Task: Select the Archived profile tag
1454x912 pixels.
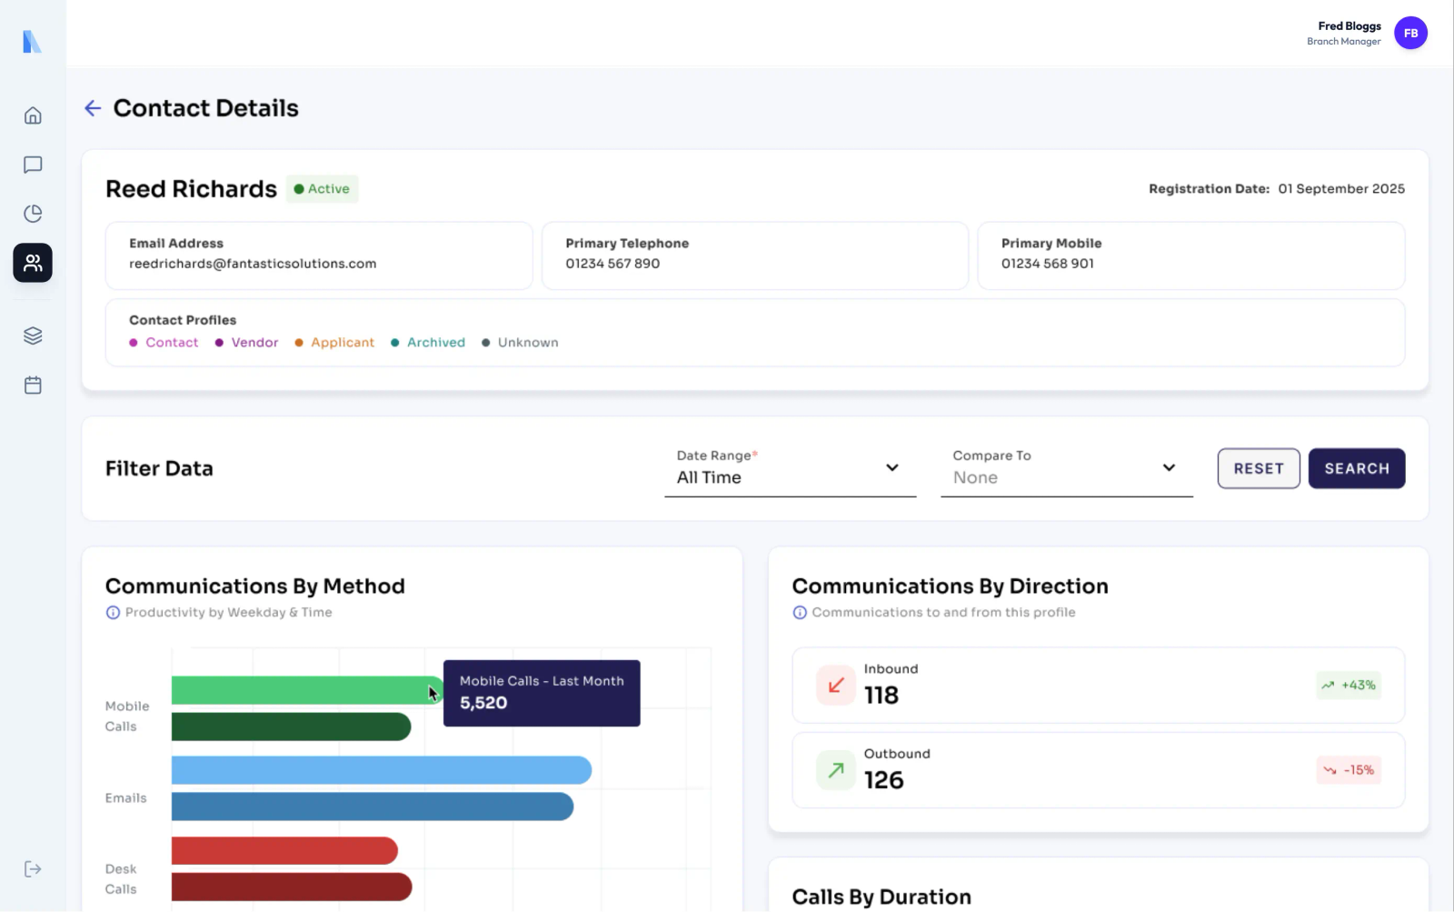Action: pos(428,343)
